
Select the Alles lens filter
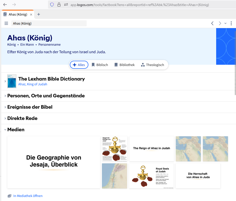click(79, 65)
